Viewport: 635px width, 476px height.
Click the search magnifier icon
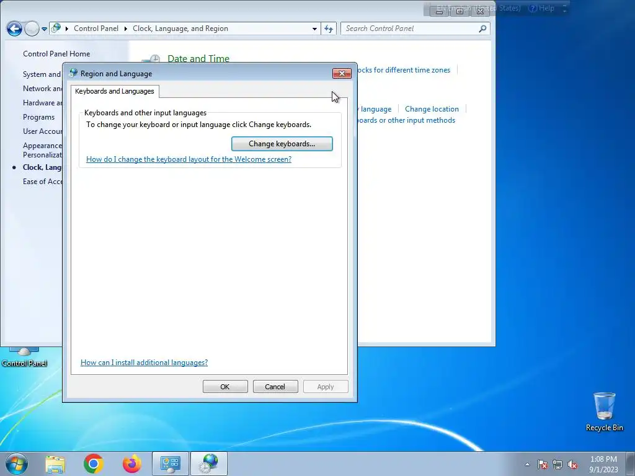[482, 29]
